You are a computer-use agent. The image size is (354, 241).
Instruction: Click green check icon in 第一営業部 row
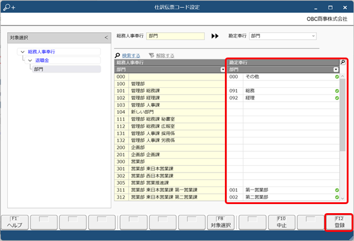pos(337,190)
